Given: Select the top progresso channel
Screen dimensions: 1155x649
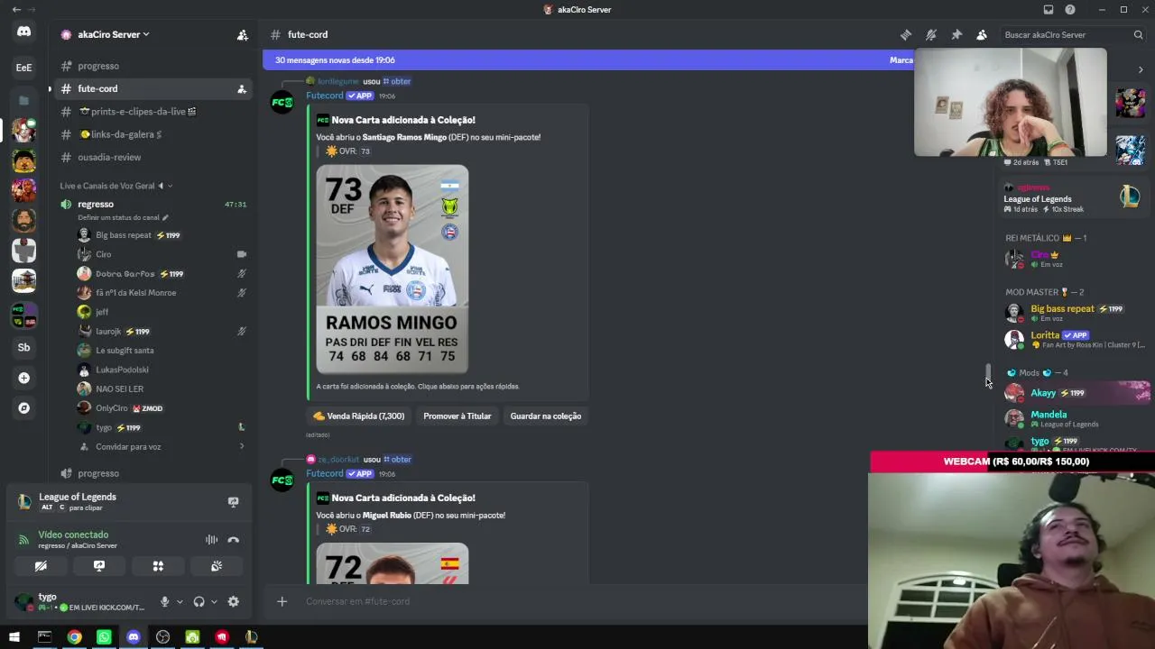Looking at the screenshot, I should point(151,67).
